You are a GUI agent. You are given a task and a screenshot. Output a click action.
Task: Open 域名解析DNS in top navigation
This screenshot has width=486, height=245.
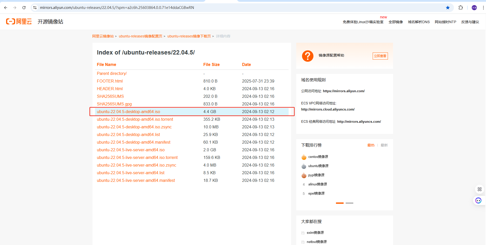click(x=419, y=22)
